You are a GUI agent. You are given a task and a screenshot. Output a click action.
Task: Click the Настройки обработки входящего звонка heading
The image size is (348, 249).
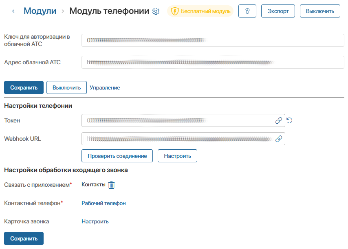(66, 170)
